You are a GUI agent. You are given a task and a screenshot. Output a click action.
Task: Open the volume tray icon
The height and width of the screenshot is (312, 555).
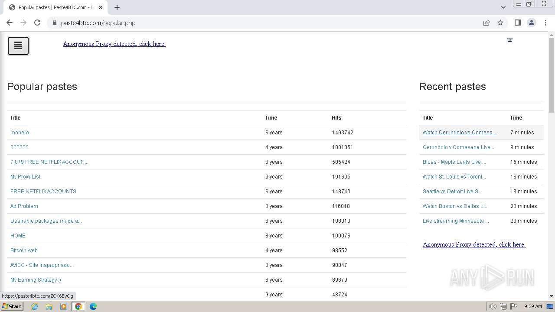(493, 306)
